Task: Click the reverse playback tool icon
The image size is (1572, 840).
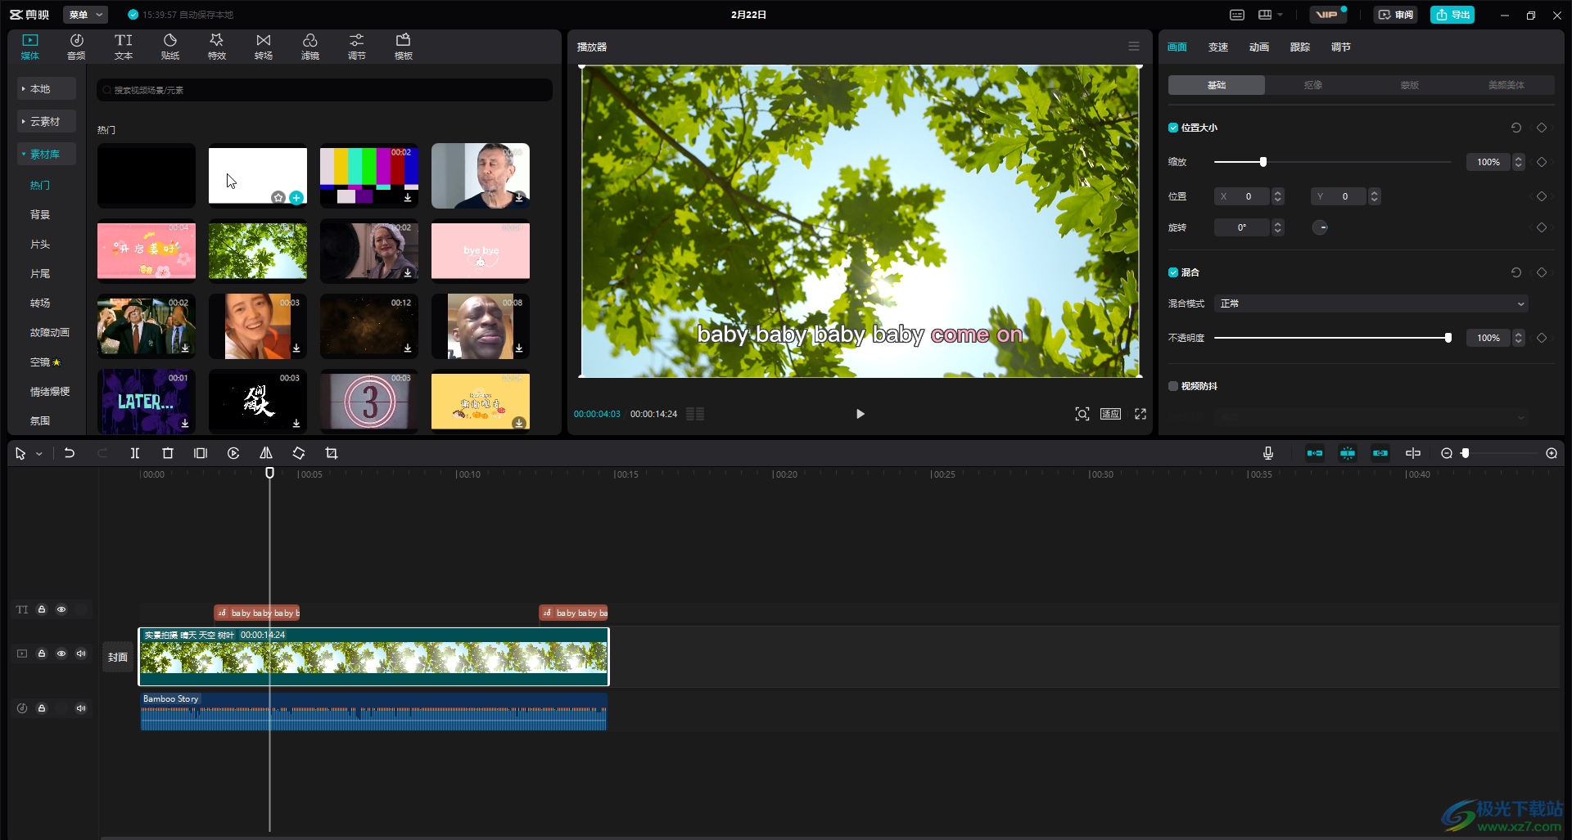Action: click(x=233, y=453)
